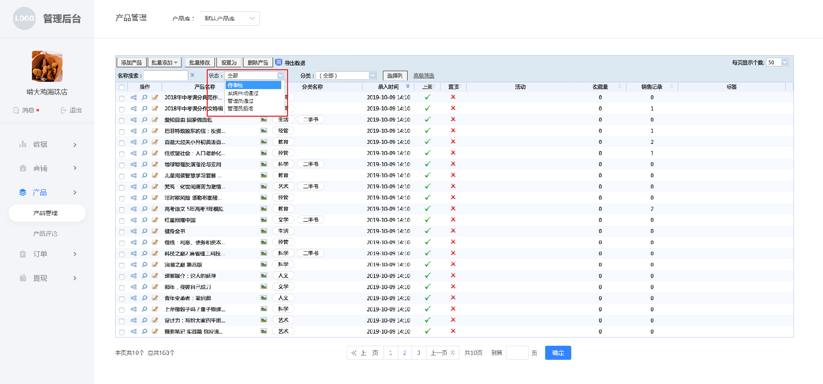Click the 设置为 toolbar button
This screenshot has width=823, height=384.
click(229, 62)
